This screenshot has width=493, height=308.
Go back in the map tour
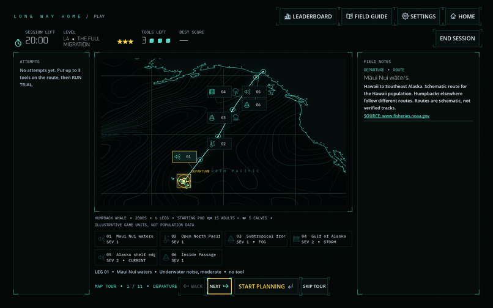click(193, 287)
